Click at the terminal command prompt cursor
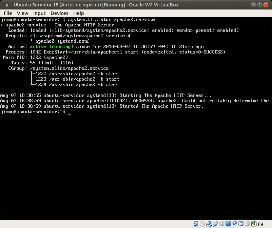 70,112
